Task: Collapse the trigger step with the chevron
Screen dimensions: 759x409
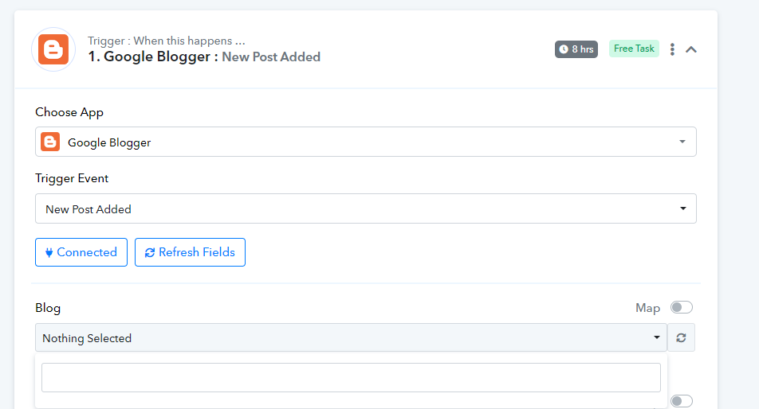Action: pyautogui.click(x=691, y=49)
